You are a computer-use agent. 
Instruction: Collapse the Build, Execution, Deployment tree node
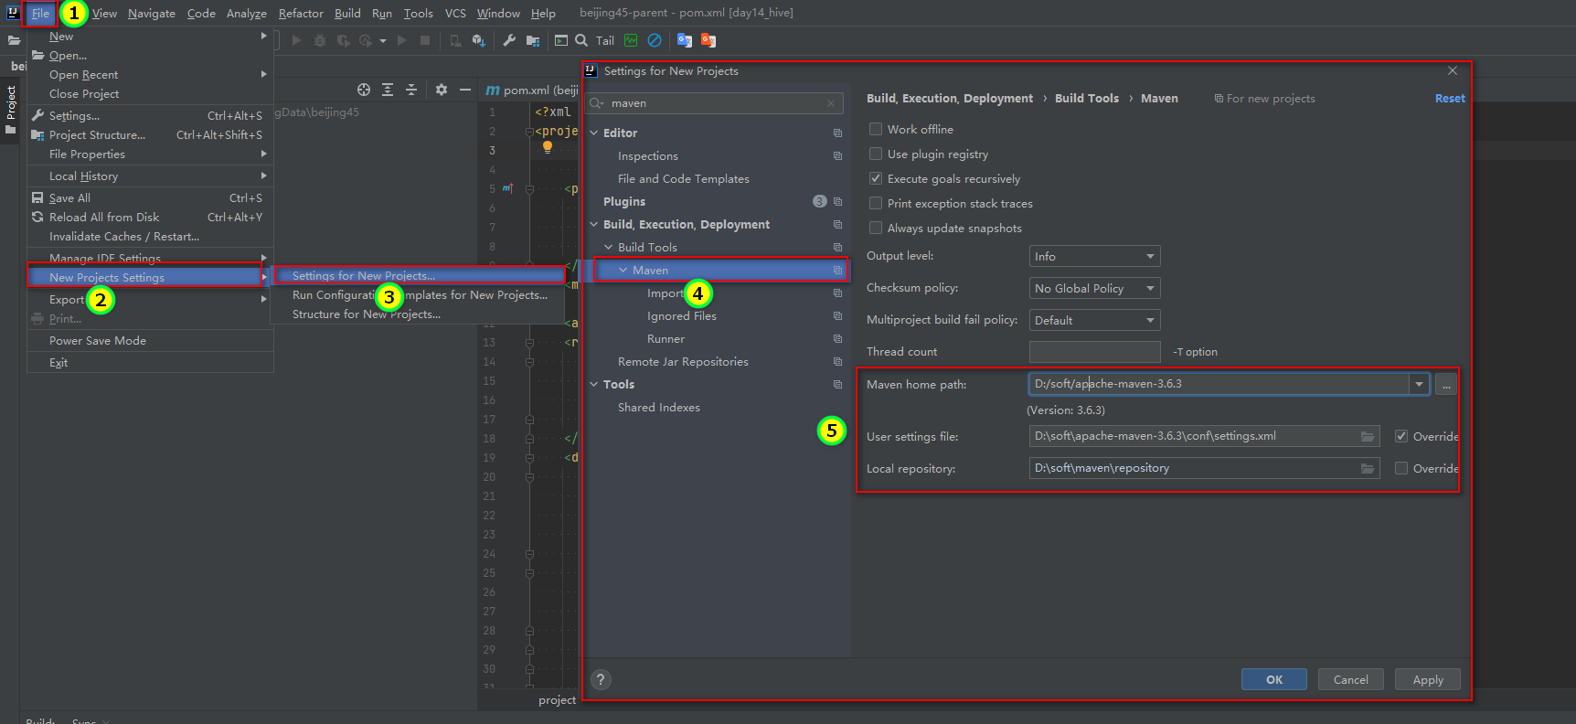click(594, 224)
